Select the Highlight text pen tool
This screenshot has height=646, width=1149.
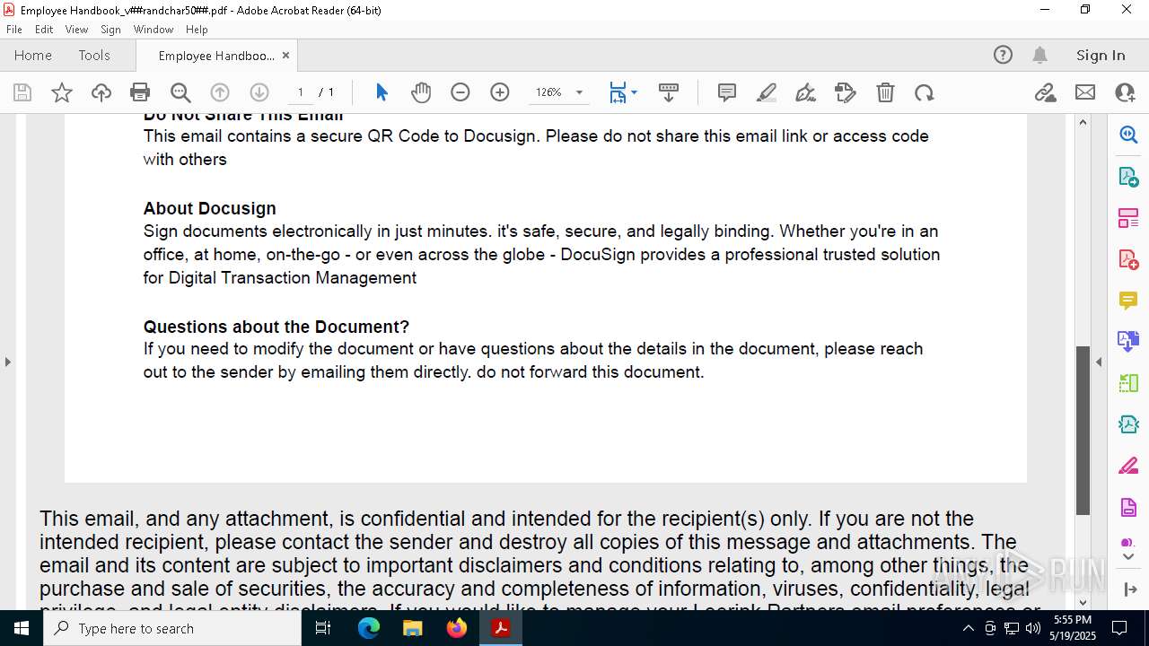pyautogui.click(x=767, y=92)
